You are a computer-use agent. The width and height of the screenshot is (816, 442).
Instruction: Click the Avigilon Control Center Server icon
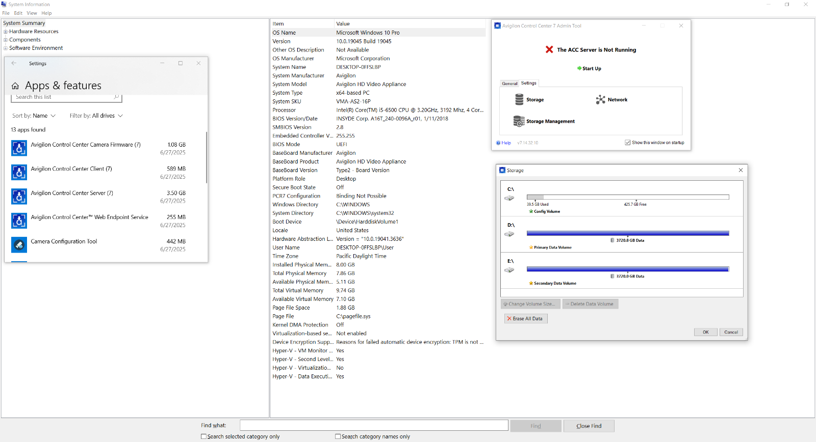click(x=19, y=197)
